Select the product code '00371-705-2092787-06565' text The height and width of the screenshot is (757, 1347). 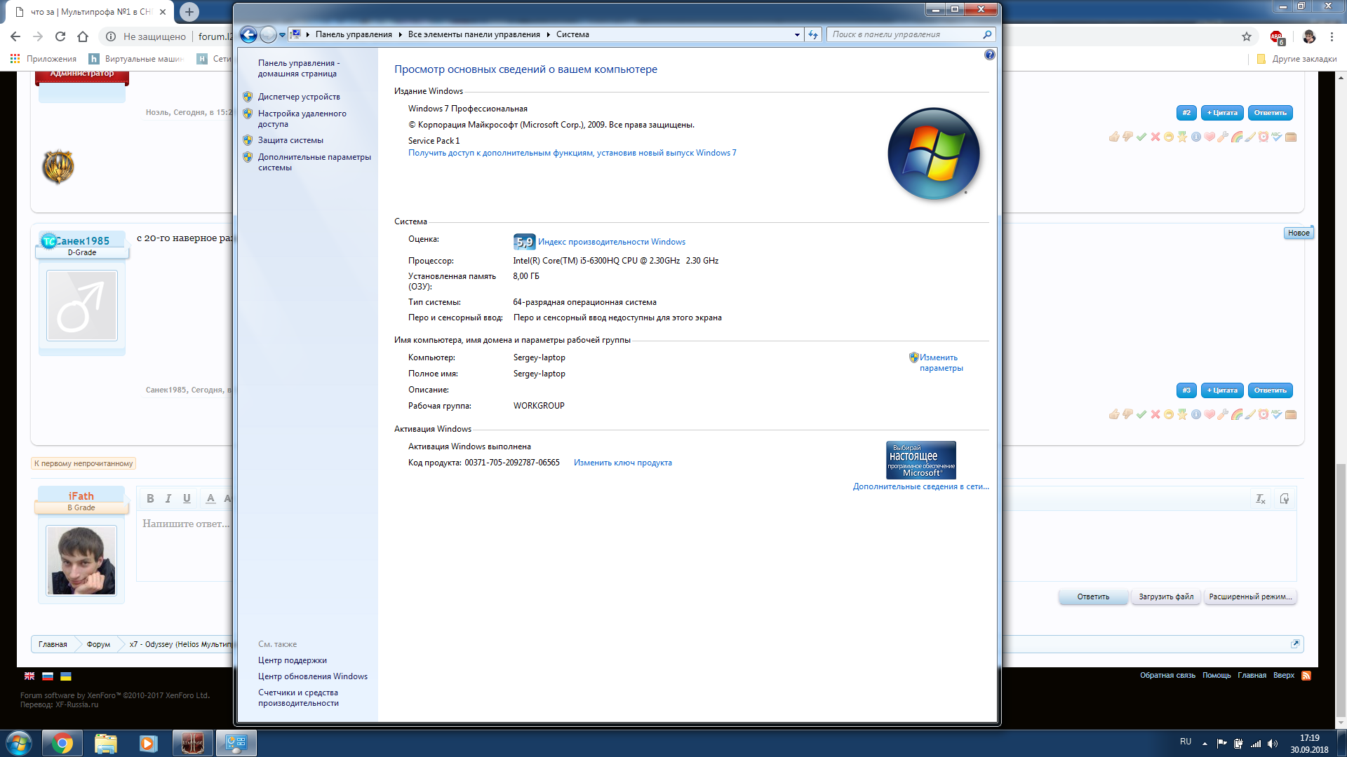click(x=512, y=463)
